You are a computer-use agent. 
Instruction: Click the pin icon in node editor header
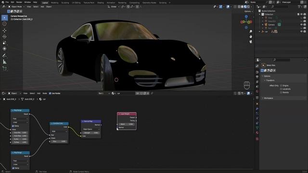[152, 93]
